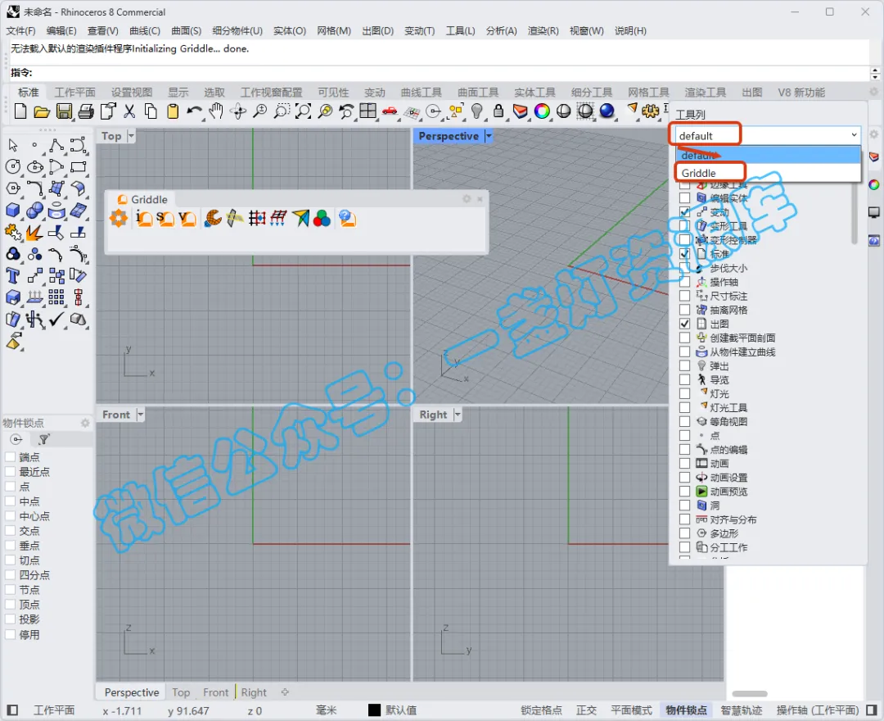Save the model with the floppy disk icon

[64, 111]
